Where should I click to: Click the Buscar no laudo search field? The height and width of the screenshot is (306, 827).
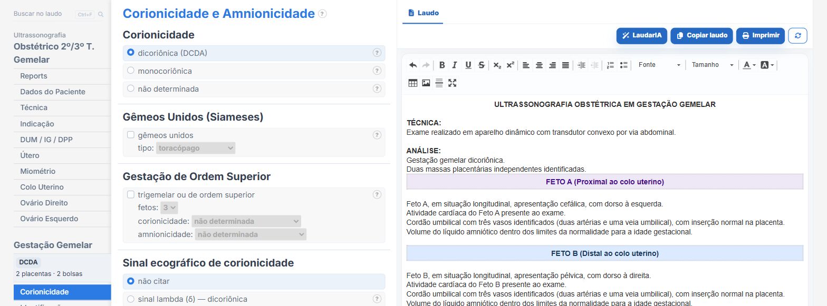(43, 14)
